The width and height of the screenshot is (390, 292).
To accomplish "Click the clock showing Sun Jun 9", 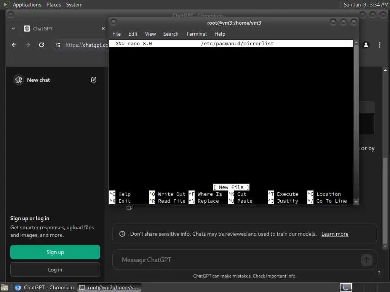I will tap(366, 5).
